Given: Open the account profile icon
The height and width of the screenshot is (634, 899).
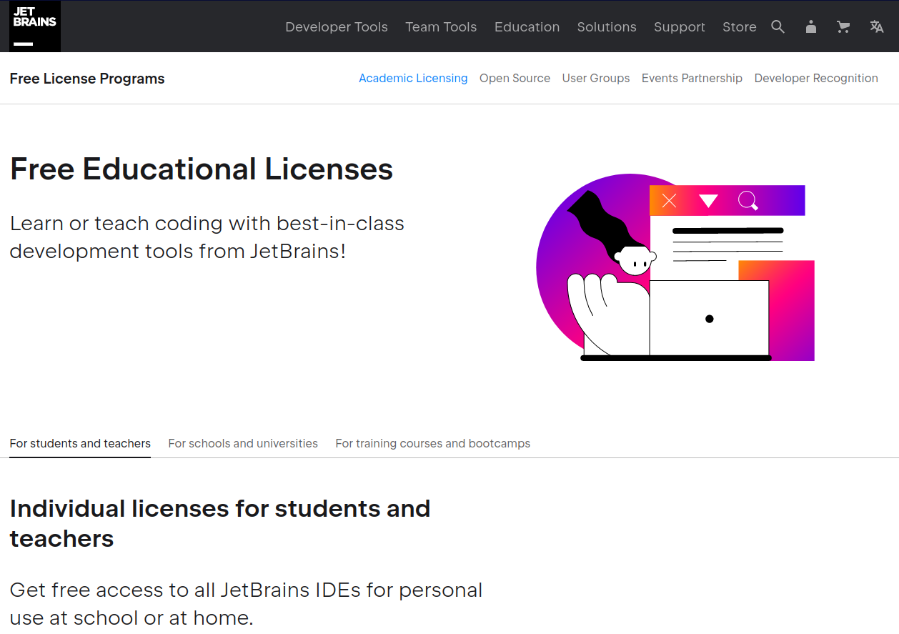Looking at the screenshot, I should tap(810, 27).
